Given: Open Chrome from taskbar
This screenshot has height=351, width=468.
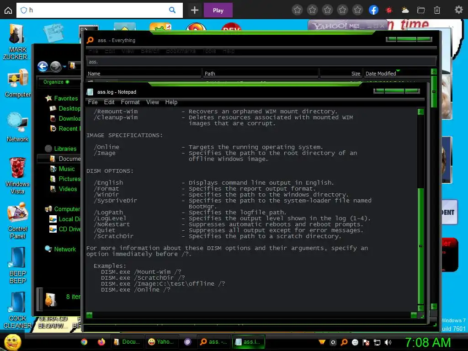Looking at the screenshot, I should pos(84,342).
